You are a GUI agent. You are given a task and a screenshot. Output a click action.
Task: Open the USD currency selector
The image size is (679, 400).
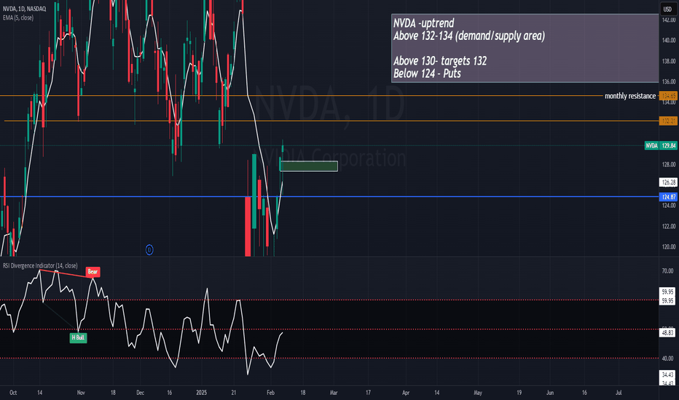667,9
